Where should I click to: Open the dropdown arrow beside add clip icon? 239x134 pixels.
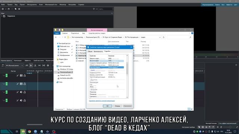point(6,9)
